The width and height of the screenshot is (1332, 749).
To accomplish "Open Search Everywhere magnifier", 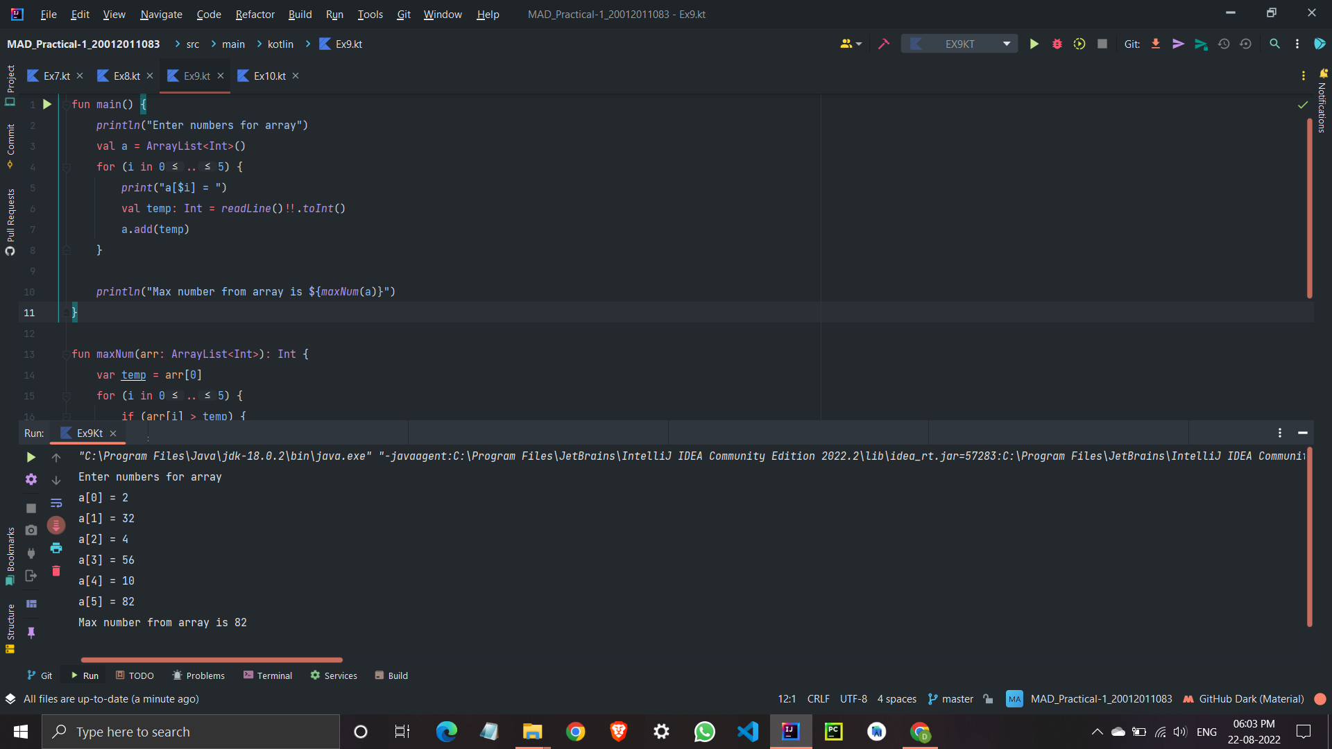I will [1274, 44].
